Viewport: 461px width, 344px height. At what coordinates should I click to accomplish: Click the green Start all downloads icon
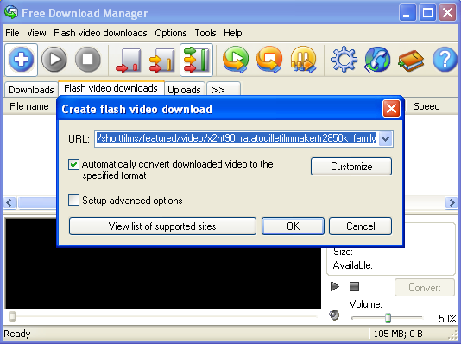click(236, 60)
